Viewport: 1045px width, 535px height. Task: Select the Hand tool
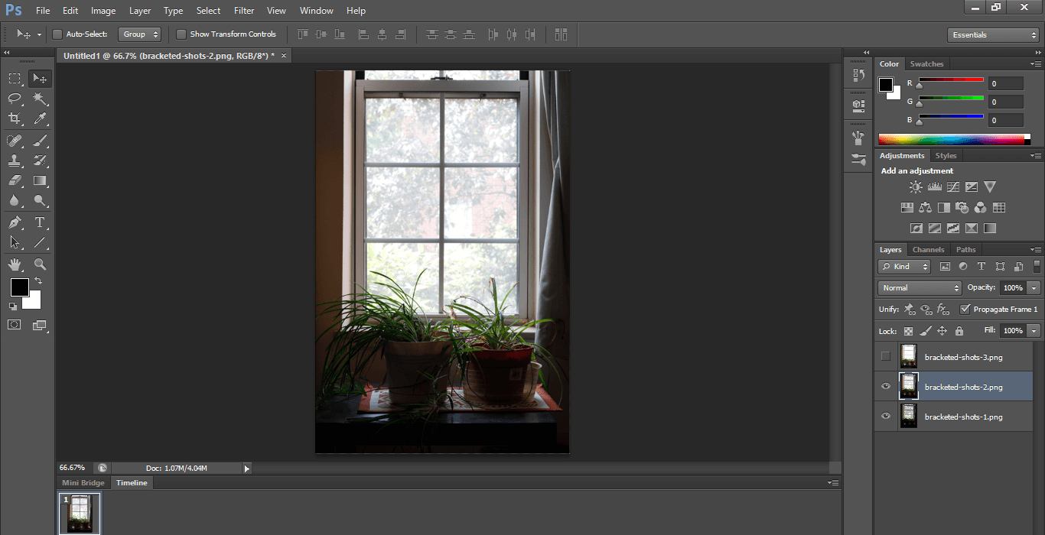coord(15,264)
